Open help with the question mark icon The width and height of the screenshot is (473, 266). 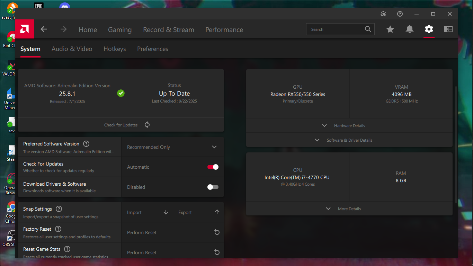[400, 14]
